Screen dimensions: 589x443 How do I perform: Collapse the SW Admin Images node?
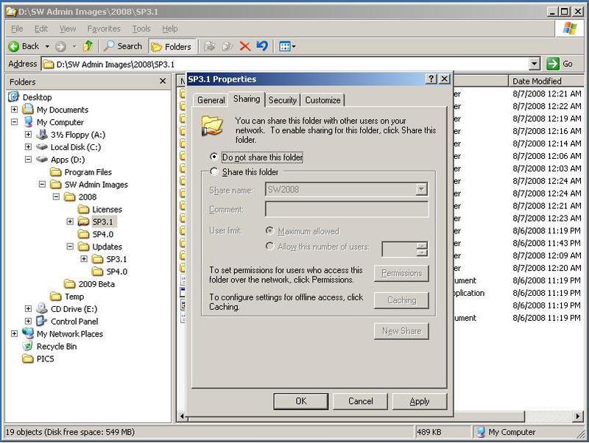click(x=42, y=184)
